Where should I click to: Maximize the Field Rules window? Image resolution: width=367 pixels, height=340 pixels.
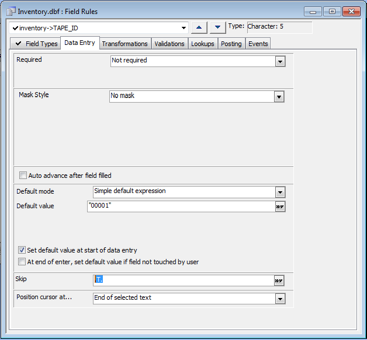tap(332, 12)
